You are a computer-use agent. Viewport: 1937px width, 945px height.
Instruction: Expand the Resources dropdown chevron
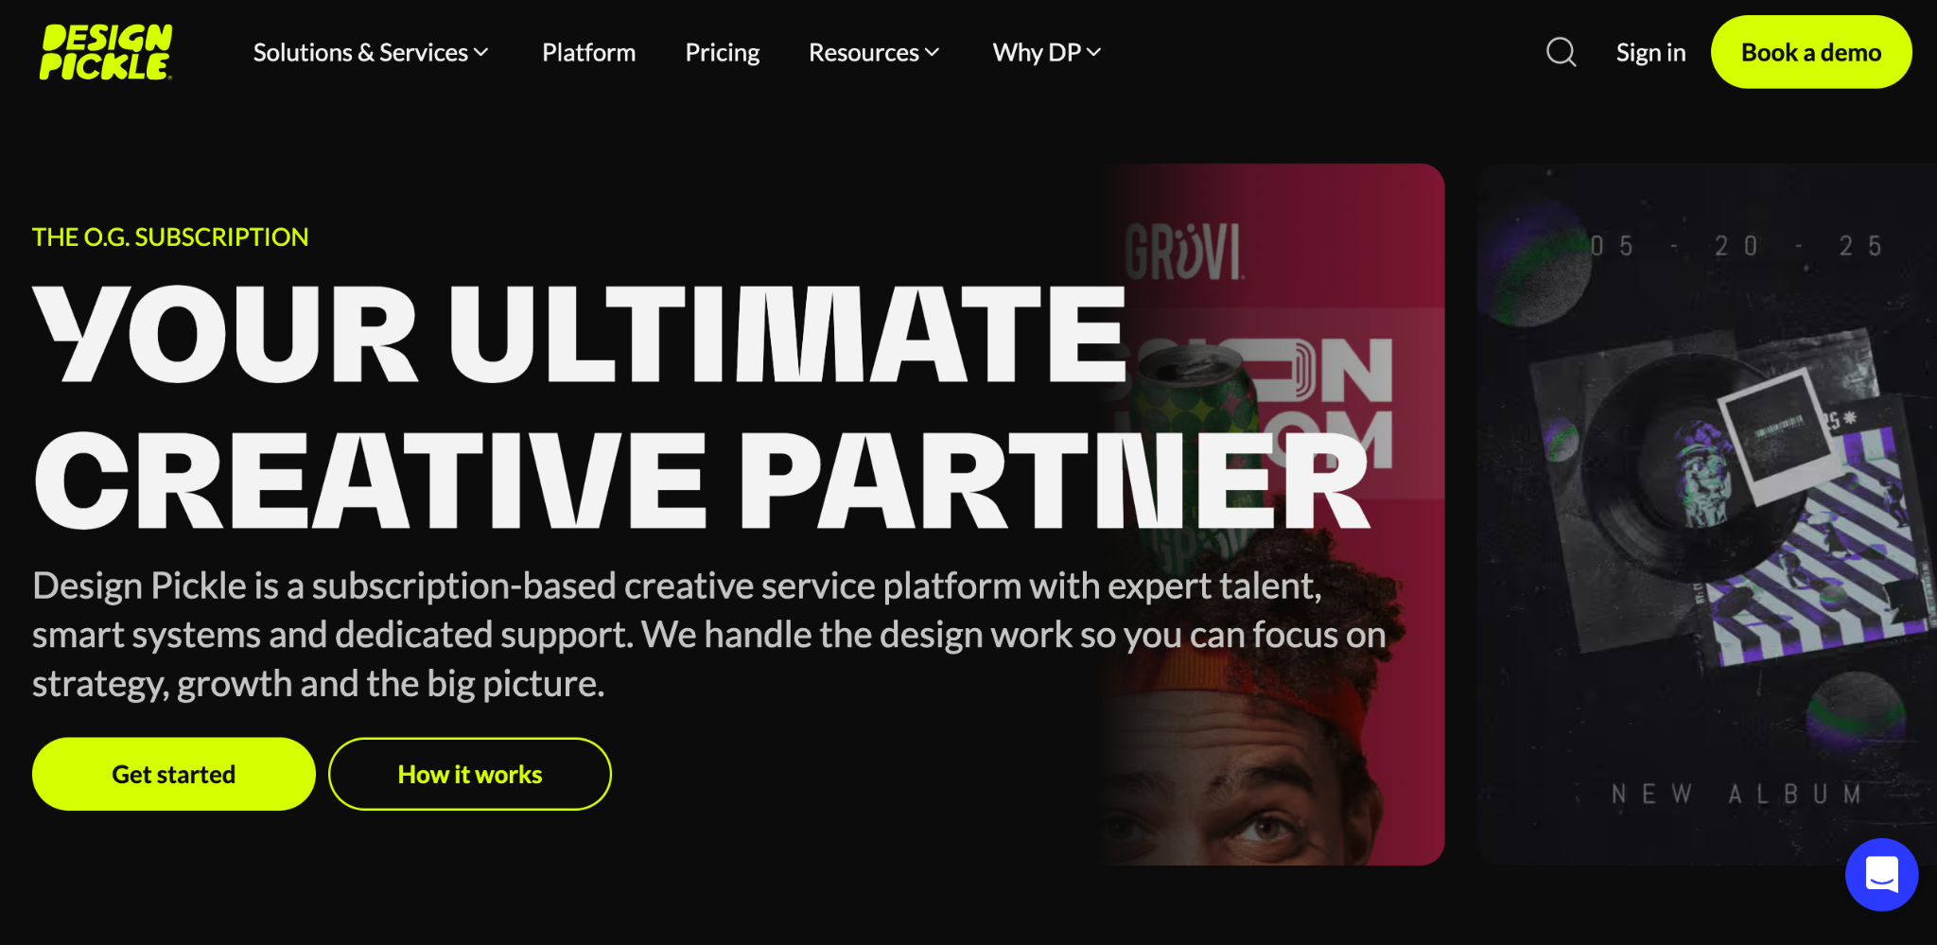click(933, 53)
